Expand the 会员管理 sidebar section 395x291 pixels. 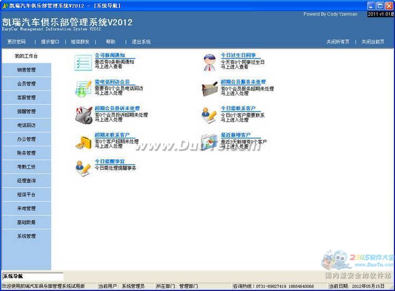pyautogui.click(x=26, y=84)
